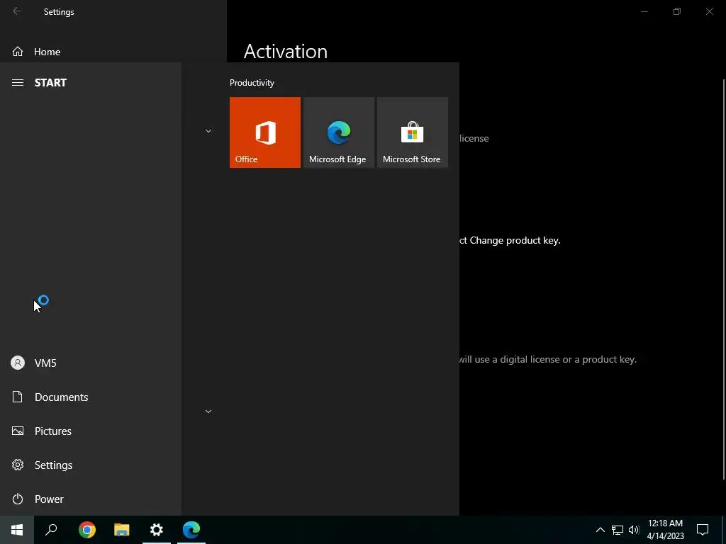Expand the START hamburger menu
The width and height of the screenshot is (726, 544).
18,83
